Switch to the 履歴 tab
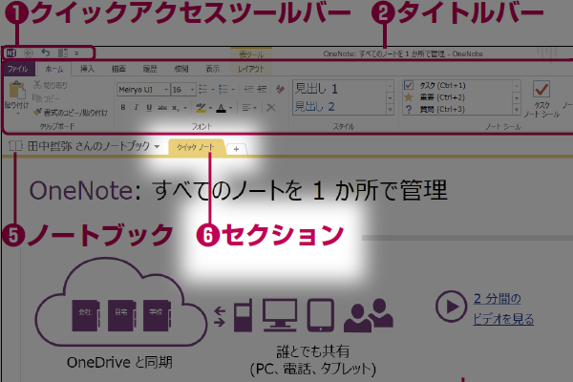The height and width of the screenshot is (382, 573). pos(150,69)
